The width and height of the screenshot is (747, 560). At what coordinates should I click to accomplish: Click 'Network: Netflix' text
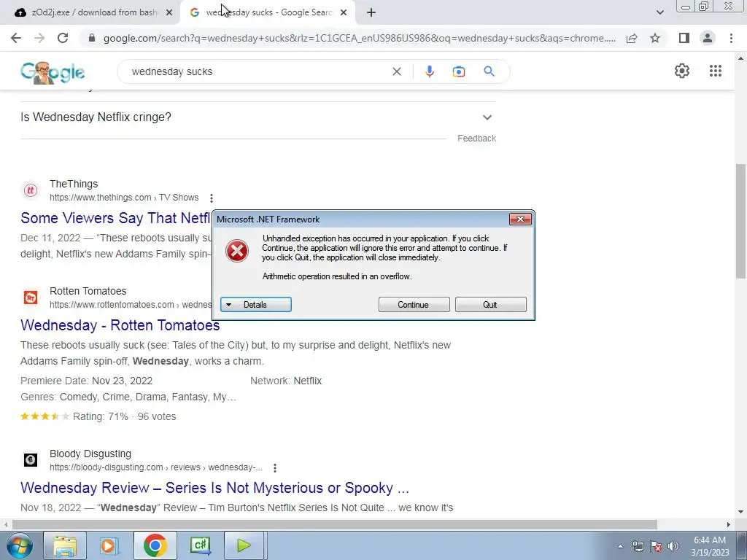tap(286, 381)
